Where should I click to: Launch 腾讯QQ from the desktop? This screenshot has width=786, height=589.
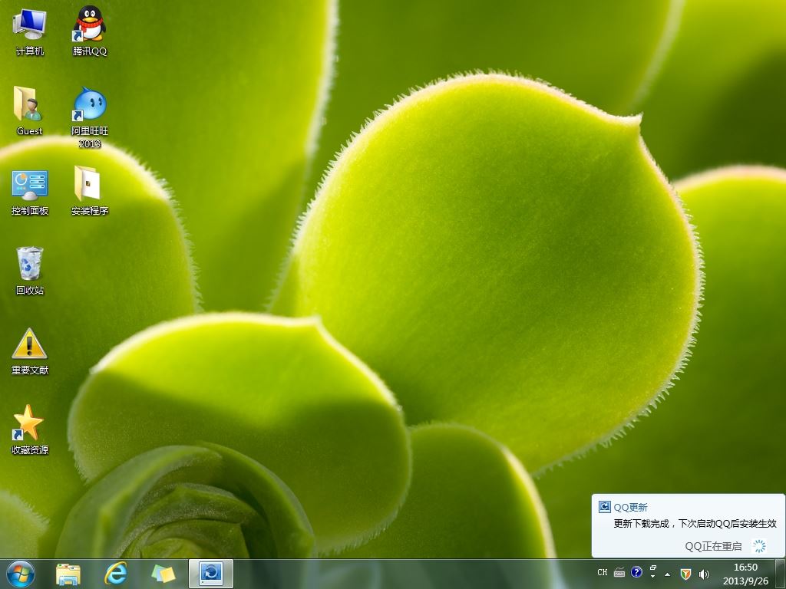click(89, 31)
